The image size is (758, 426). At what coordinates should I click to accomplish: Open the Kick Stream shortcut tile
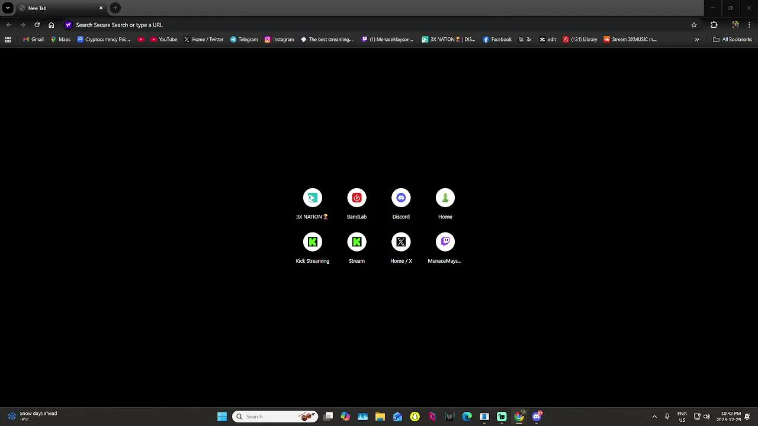click(x=356, y=248)
